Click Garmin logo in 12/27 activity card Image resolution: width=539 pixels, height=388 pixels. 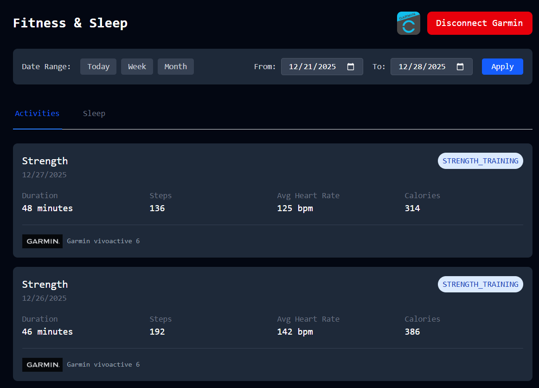coord(42,241)
